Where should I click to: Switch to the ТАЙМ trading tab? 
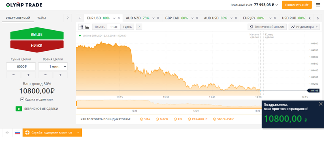tap(42, 18)
